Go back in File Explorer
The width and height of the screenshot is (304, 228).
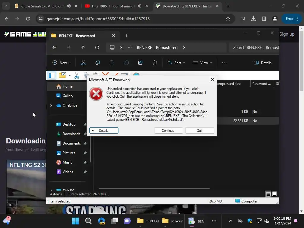pyautogui.click(x=54, y=47)
